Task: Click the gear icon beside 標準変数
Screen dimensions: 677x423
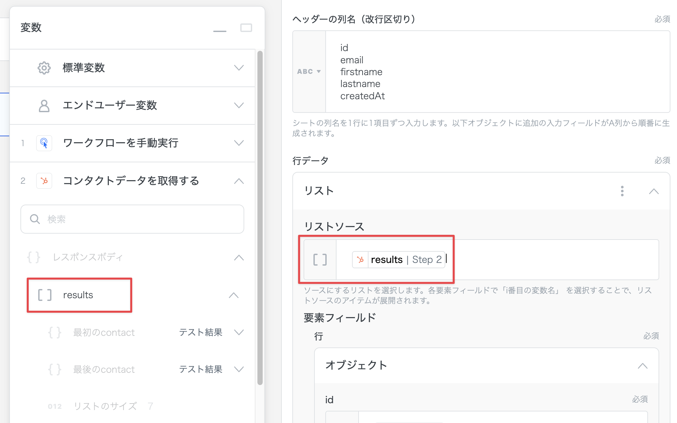Action: 44,68
